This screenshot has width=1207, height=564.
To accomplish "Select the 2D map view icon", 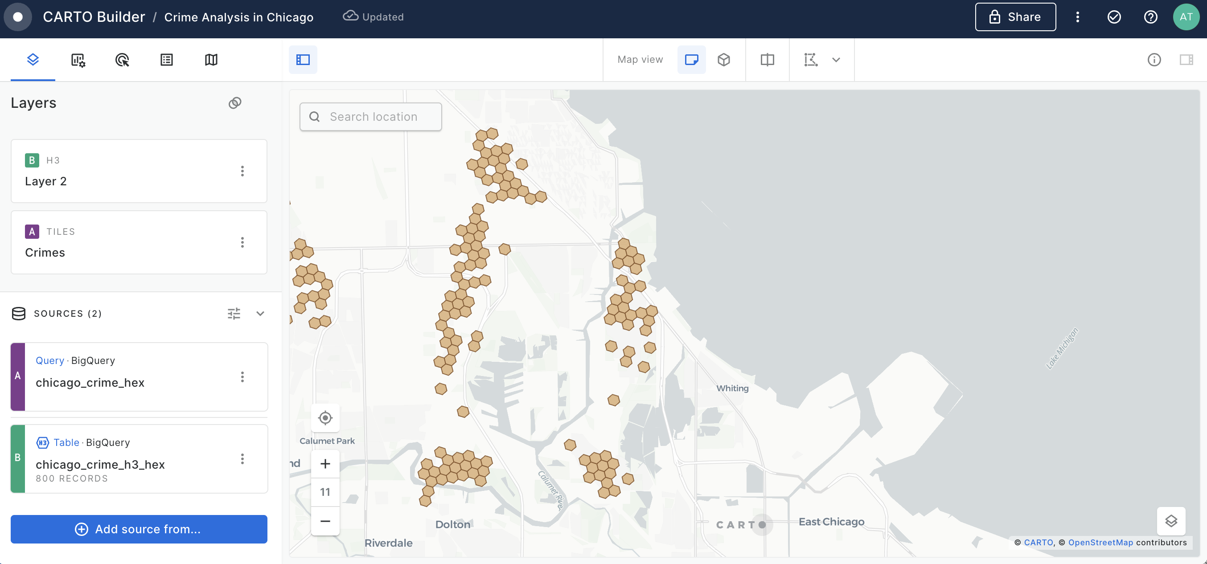I will [692, 60].
